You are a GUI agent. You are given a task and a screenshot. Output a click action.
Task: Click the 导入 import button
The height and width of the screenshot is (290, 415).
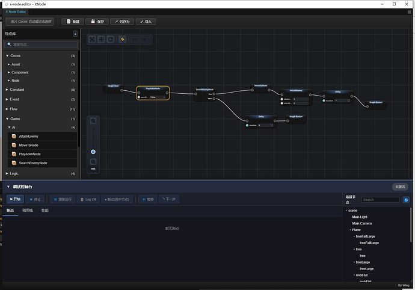click(146, 22)
